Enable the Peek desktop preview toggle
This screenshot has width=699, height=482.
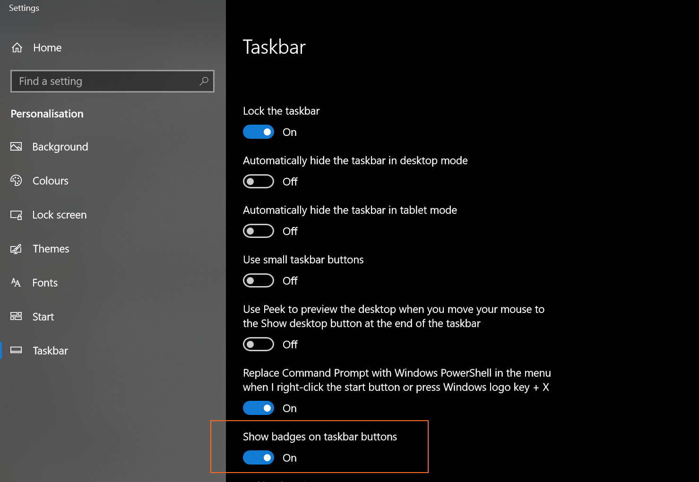258,344
